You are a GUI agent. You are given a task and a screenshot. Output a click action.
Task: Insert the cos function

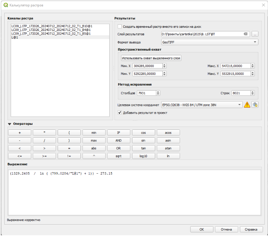point(143,133)
